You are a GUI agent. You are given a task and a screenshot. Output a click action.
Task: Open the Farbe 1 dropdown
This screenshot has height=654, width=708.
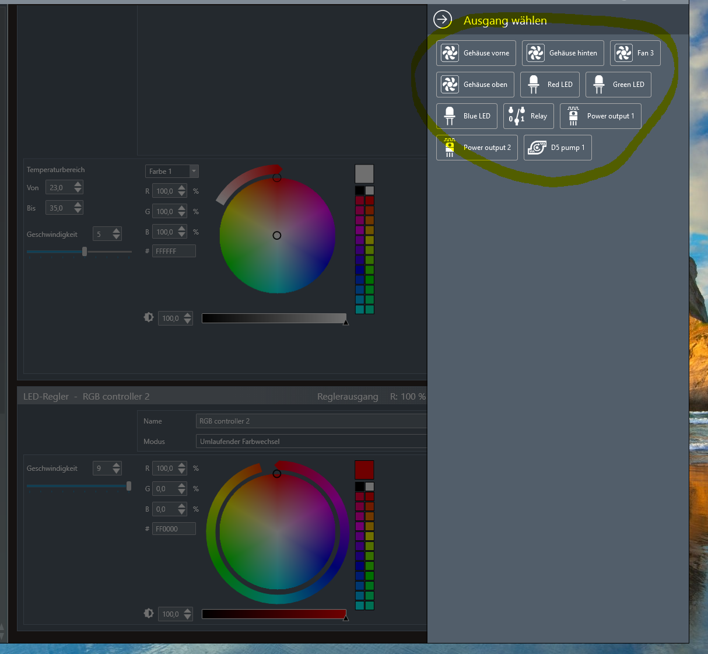tap(171, 172)
